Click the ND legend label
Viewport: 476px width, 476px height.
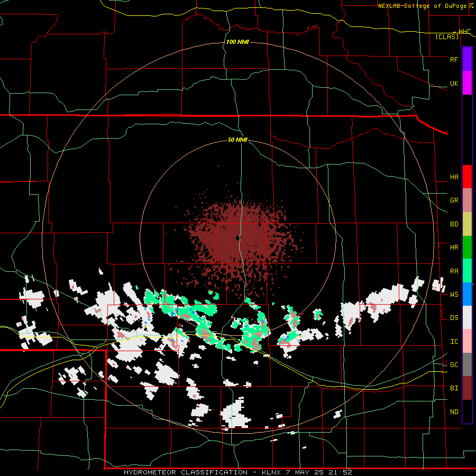454,412
